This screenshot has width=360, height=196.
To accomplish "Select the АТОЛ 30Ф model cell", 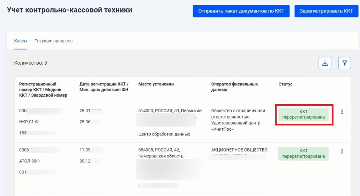I will (x=29, y=161).
